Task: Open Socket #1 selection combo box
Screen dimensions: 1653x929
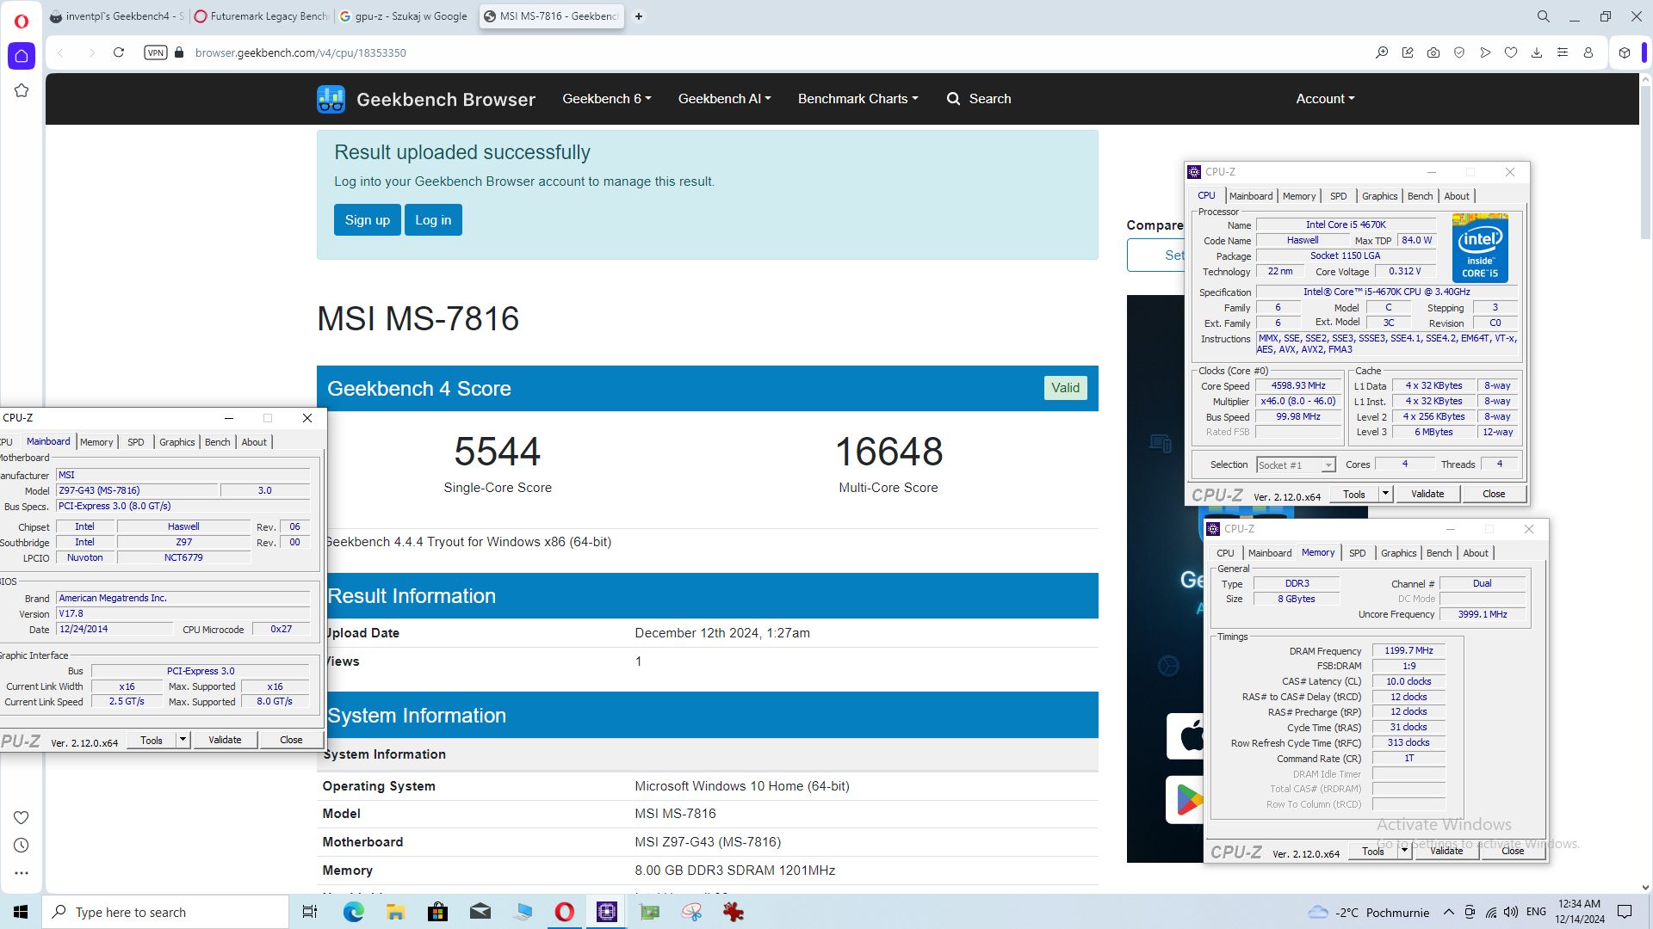Action: tap(1296, 465)
